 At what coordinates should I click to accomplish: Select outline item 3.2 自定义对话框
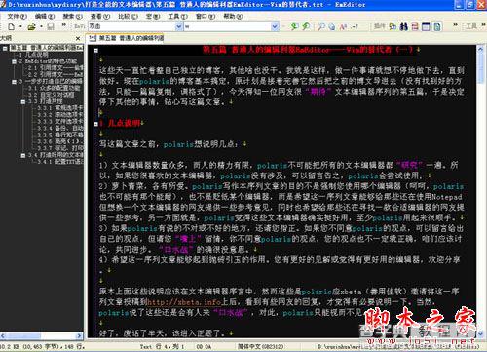click(x=52, y=95)
